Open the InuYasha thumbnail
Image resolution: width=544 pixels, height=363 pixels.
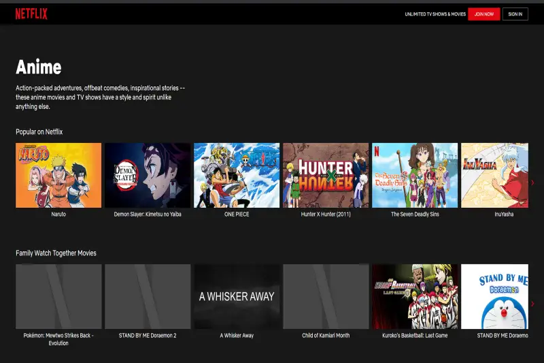(x=495, y=176)
